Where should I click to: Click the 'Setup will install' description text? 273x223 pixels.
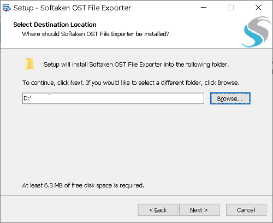click(136, 64)
